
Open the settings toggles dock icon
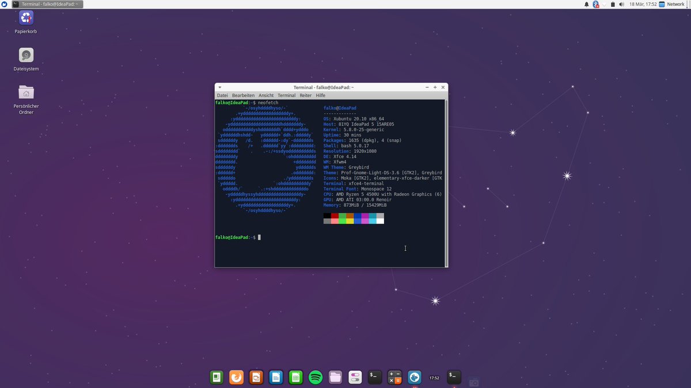[355, 377]
